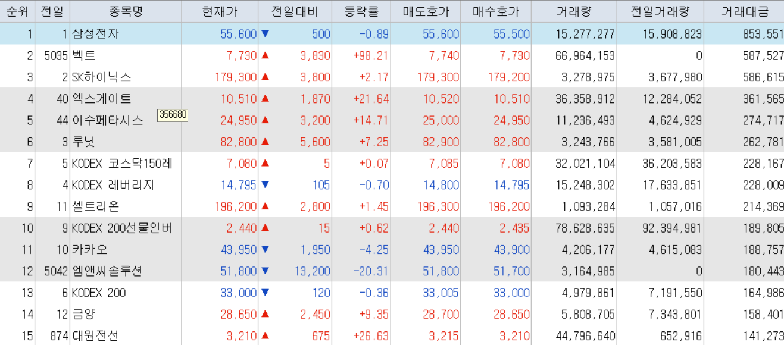Select the 금양 stock name
Screen dimensions: 784x345
pos(83,314)
